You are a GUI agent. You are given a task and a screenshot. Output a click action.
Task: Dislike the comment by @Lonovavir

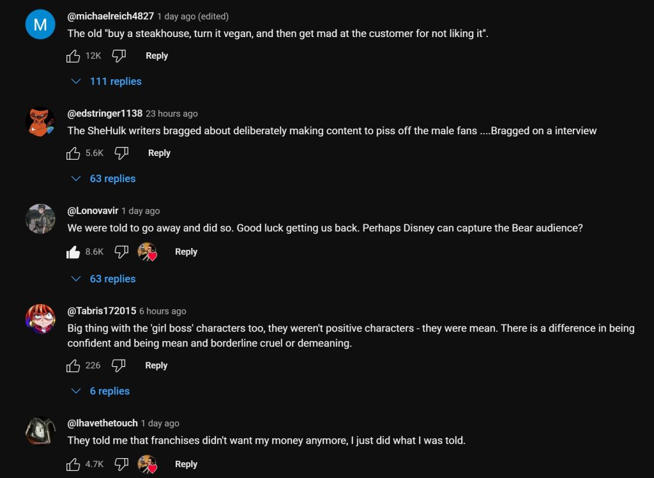tap(121, 252)
